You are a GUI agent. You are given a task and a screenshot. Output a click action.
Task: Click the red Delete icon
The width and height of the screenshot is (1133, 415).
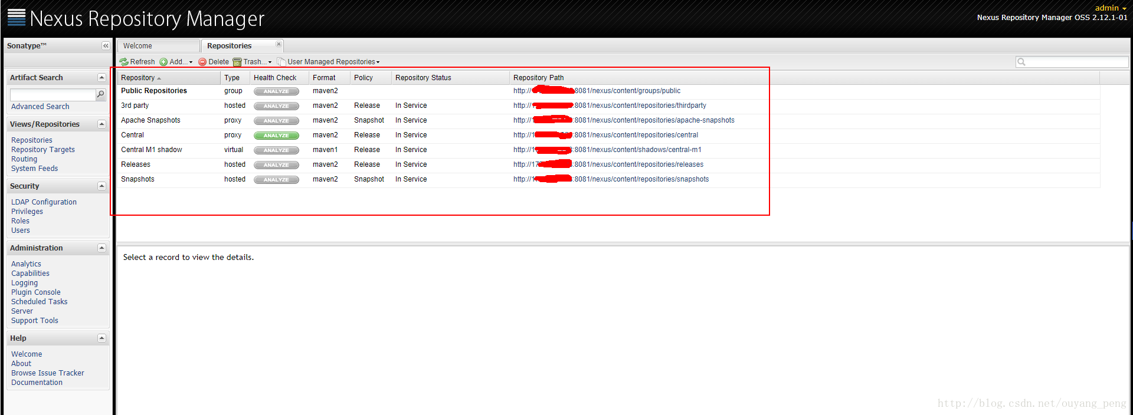click(x=202, y=62)
